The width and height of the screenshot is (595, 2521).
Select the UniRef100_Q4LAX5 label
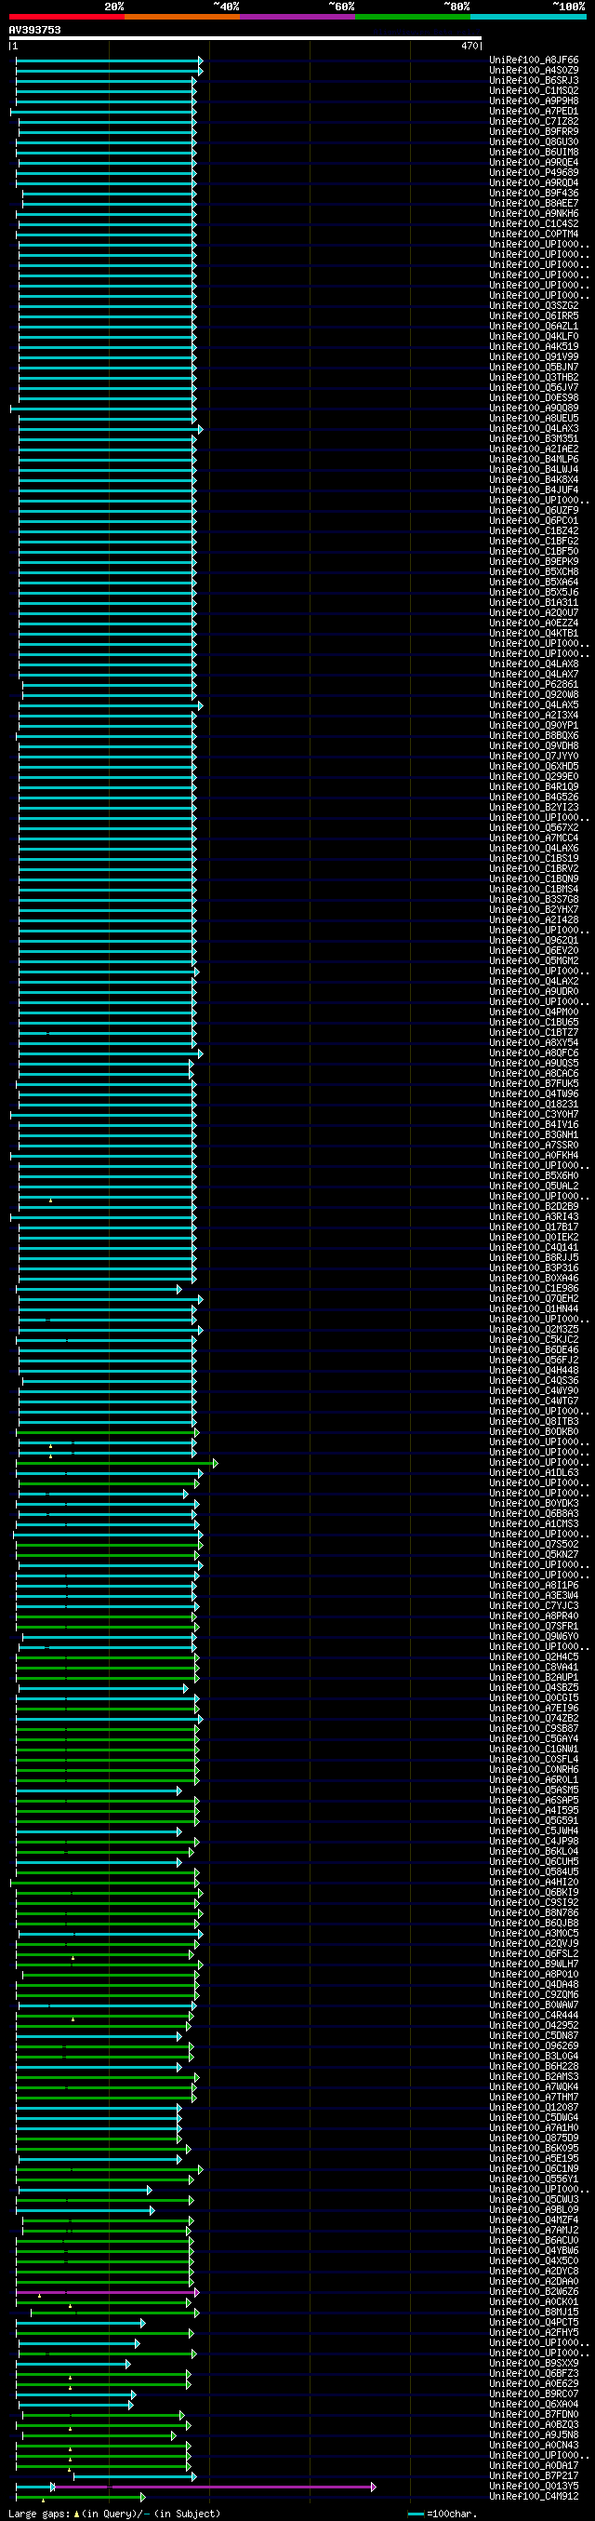coord(534,705)
